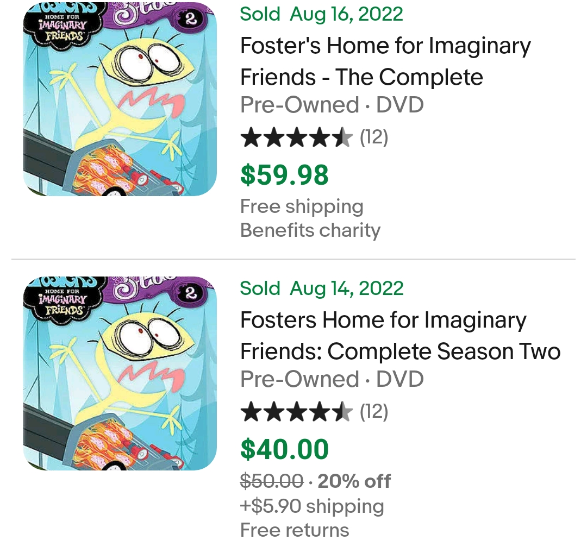Image resolution: width=587 pixels, height=540 pixels.
Task: Tap 'Pre-Owned · DVD' under the first listing title
Action: pos(332,105)
